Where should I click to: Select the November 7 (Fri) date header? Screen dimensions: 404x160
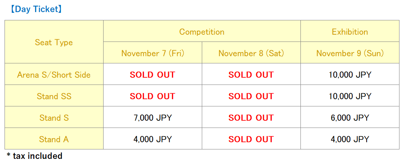coord(153,53)
